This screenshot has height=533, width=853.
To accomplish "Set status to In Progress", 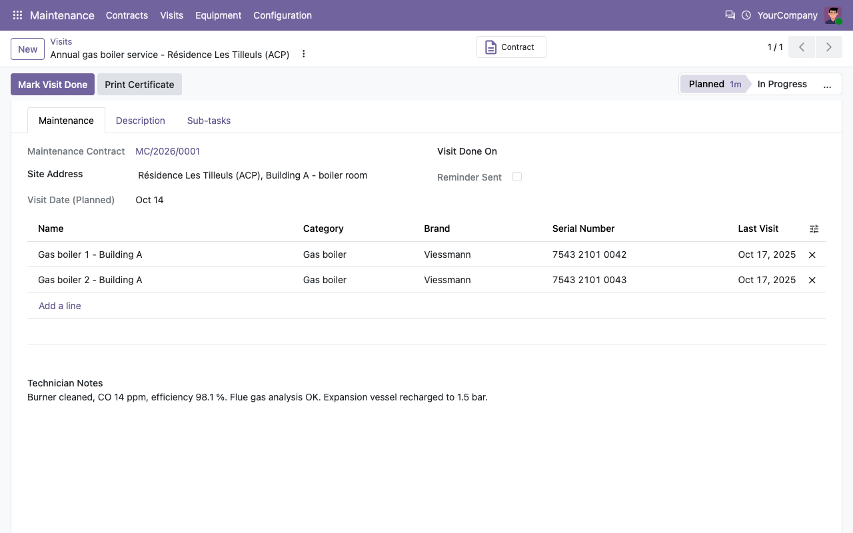I will (782, 84).
